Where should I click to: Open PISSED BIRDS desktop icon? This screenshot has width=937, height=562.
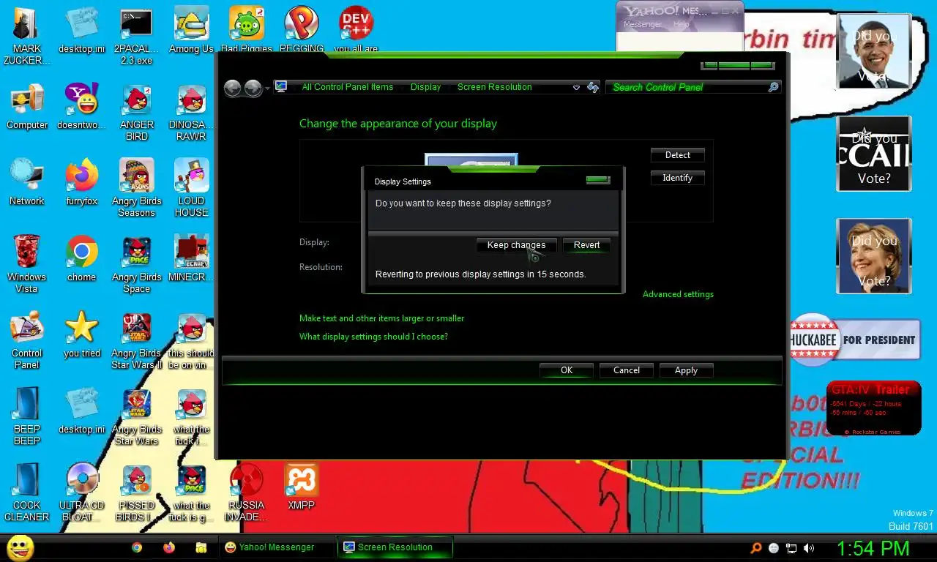click(x=136, y=492)
